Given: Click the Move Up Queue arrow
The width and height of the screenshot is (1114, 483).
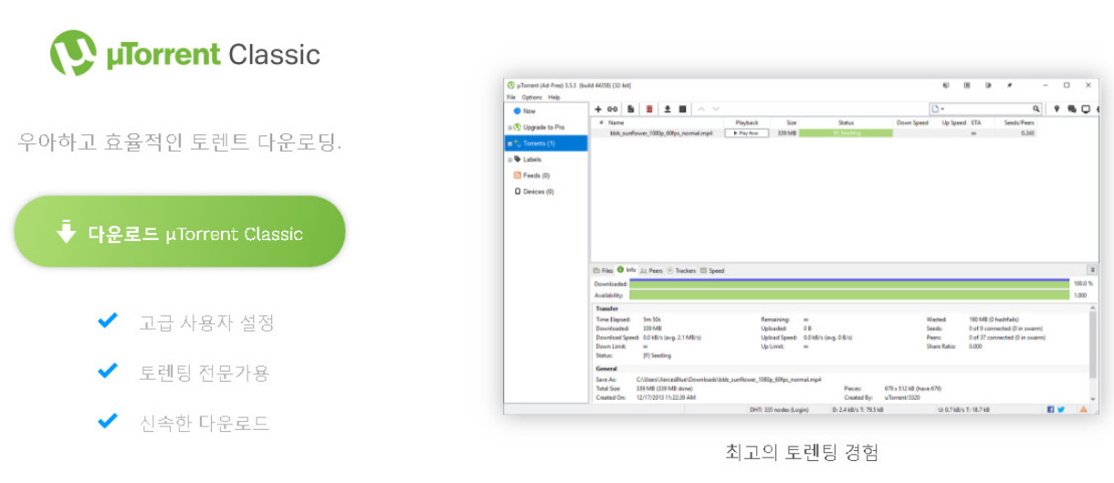Looking at the screenshot, I should click(x=701, y=109).
